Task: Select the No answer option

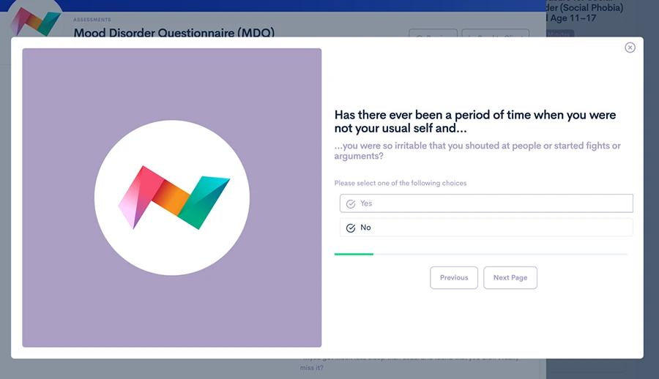Action: click(486, 228)
